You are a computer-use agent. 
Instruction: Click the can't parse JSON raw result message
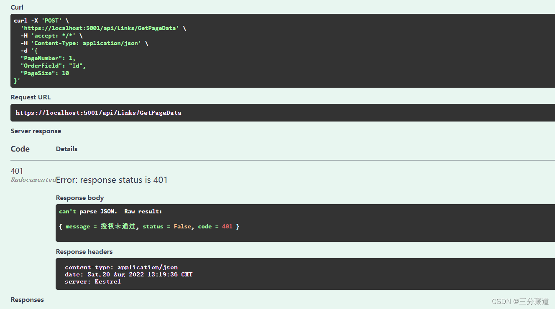coord(110,211)
